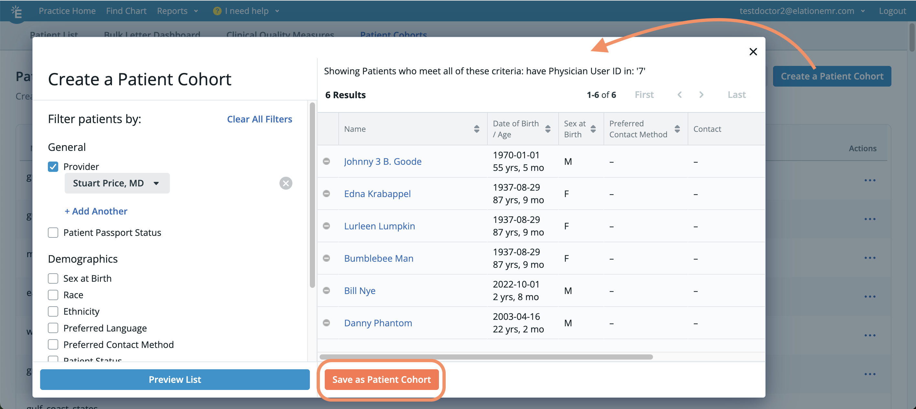Click the horizontal results scrollbar
916x409 pixels.
486,357
